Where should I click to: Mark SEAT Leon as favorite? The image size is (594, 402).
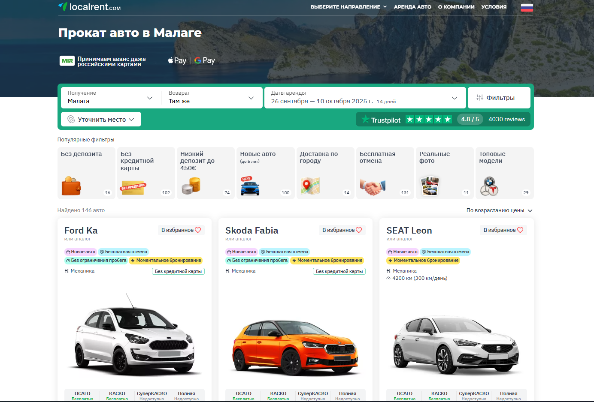[x=503, y=230]
